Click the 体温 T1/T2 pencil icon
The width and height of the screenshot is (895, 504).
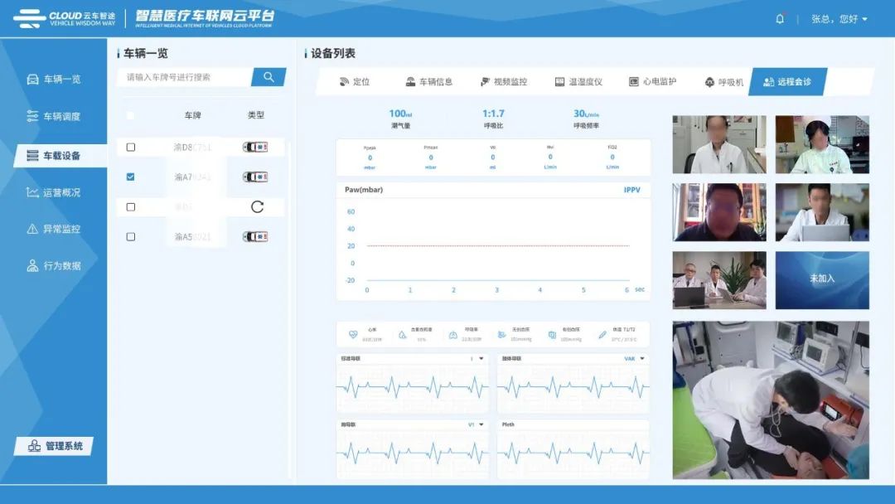click(602, 335)
